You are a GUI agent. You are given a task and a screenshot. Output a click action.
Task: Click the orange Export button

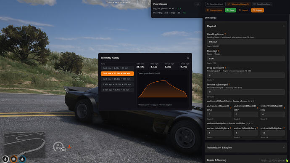pos(257,10)
